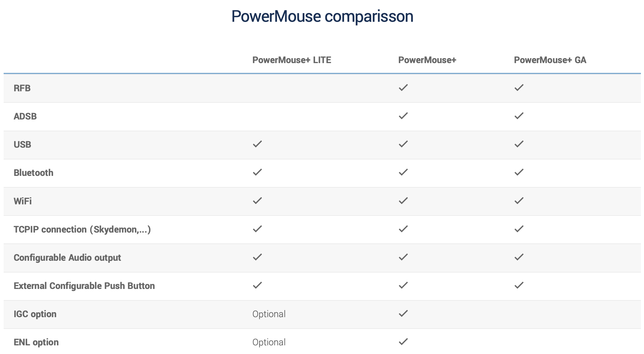Click Configurable Audio output checkmark under PowerMouse+
The width and height of the screenshot is (644, 354).
[x=403, y=257]
